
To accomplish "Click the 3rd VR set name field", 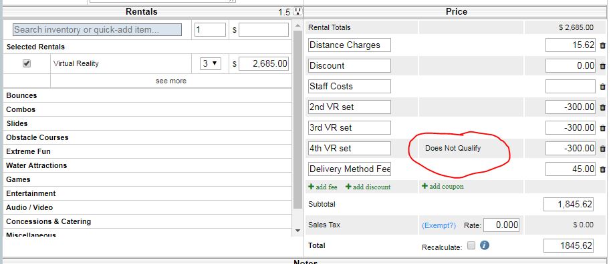I will click(350, 127).
